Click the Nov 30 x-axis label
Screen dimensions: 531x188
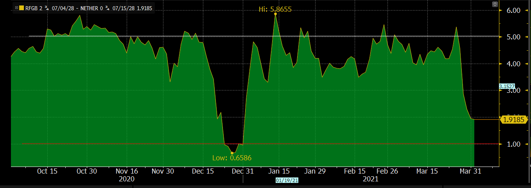tap(163, 171)
